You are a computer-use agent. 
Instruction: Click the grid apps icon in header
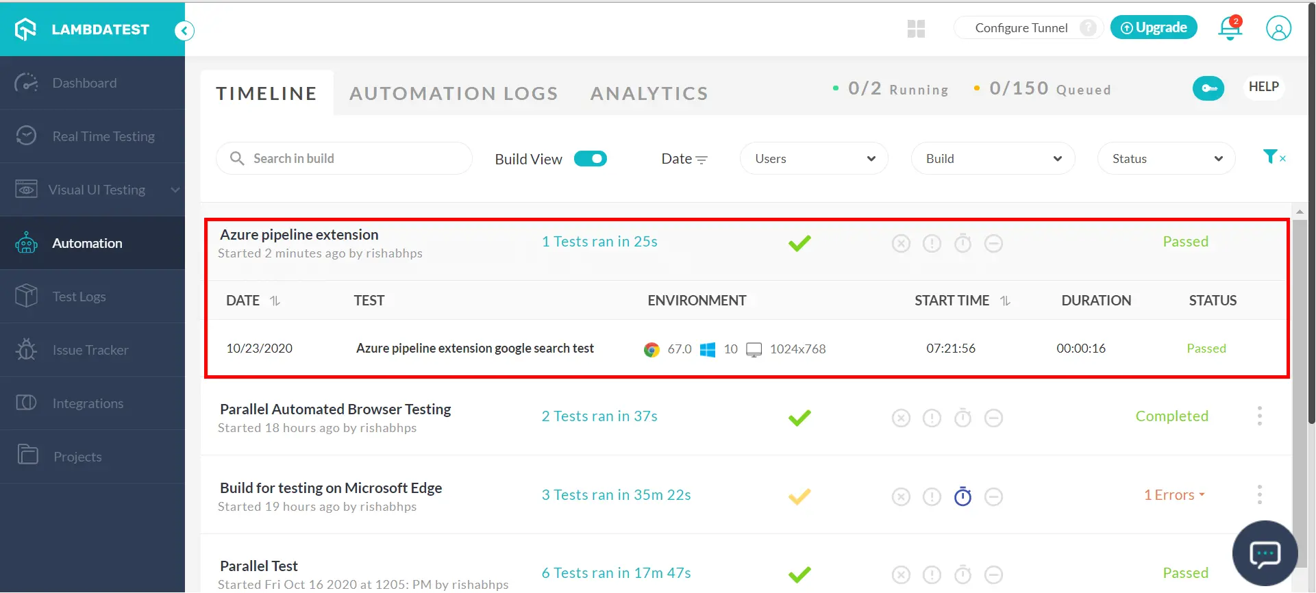[916, 29]
